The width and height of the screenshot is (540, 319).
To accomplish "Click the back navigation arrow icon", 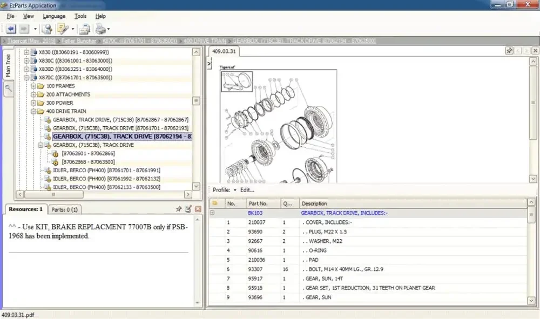I will (11, 29).
